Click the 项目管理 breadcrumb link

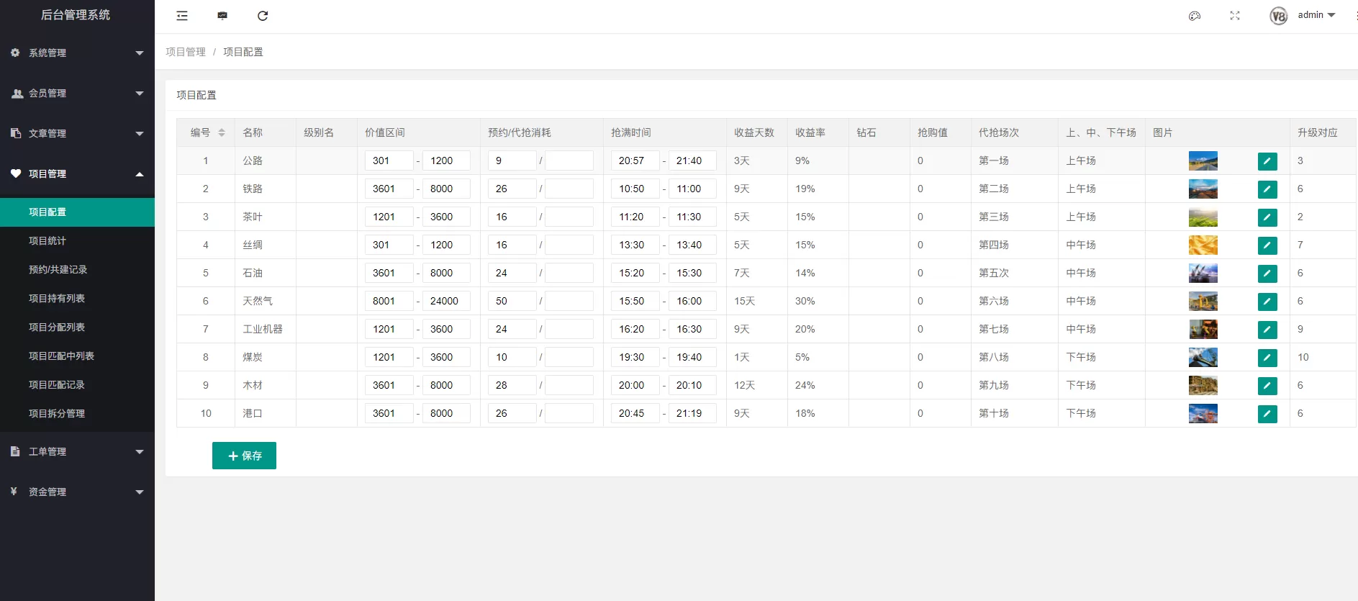(x=186, y=52)
